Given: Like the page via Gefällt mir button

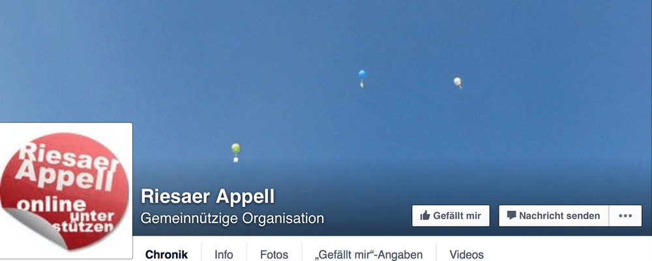Looking at the screenshot, I should [451, 215].
